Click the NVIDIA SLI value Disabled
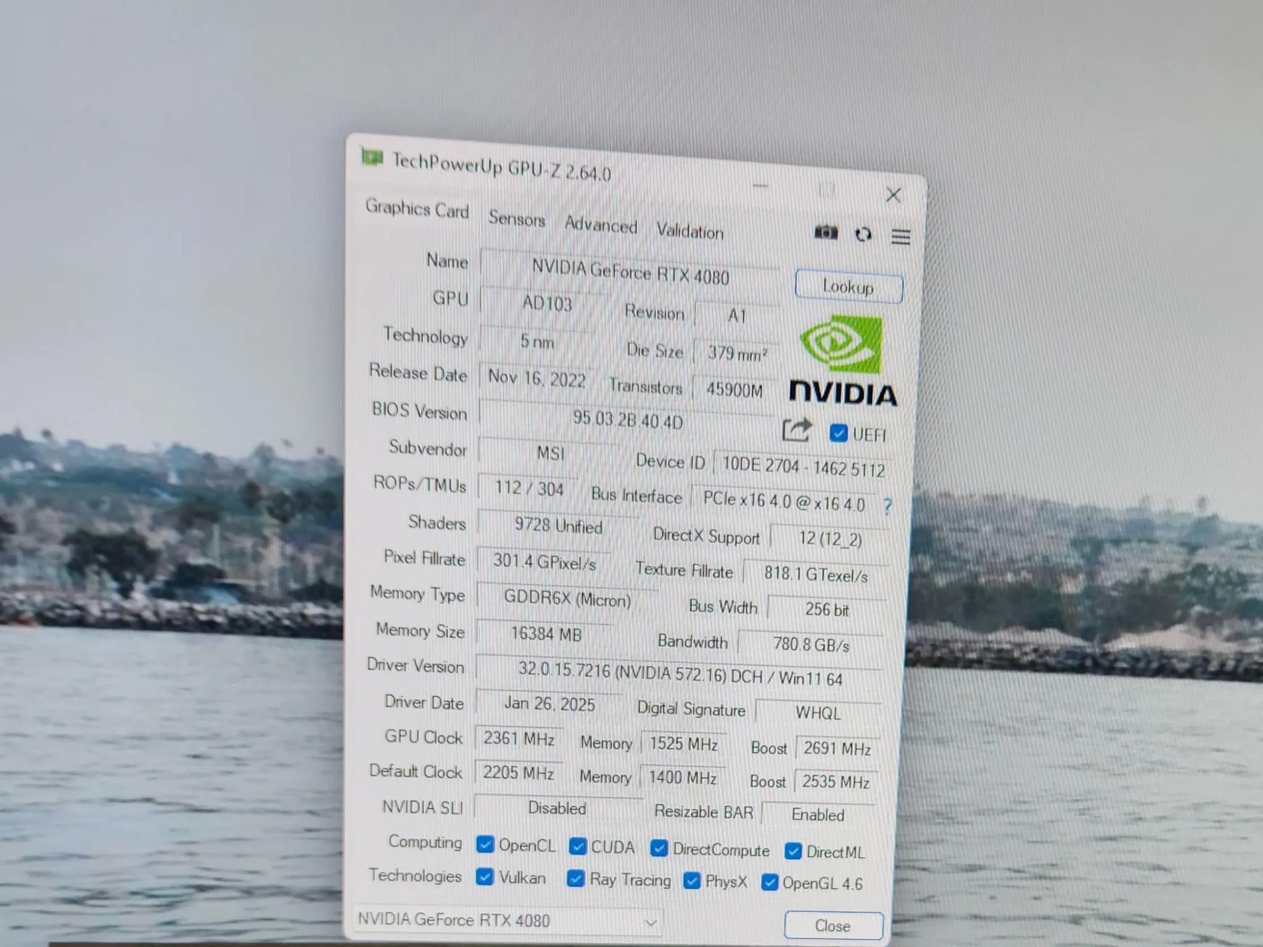The width and height of the screenshot is (1263, 947). [x=557, y=808]
